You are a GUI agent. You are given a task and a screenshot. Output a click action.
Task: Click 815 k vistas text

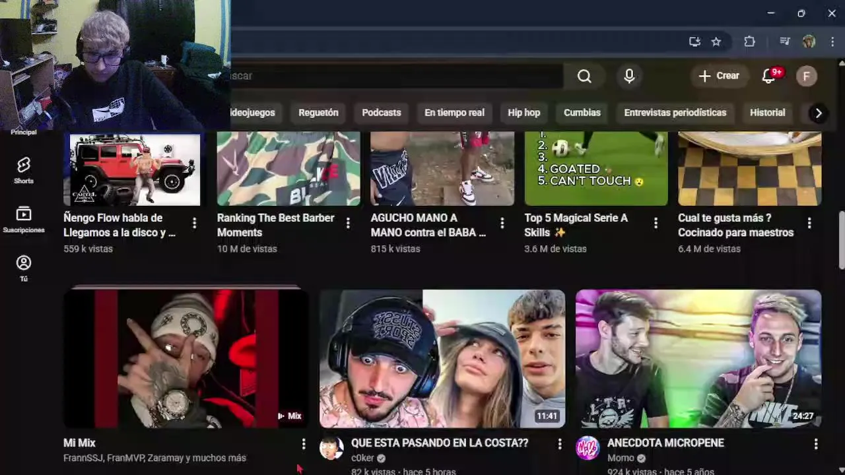coord(395,249)
